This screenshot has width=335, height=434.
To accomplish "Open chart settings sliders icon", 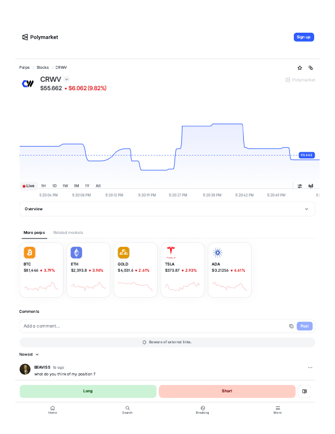I will tap(300, 186).
